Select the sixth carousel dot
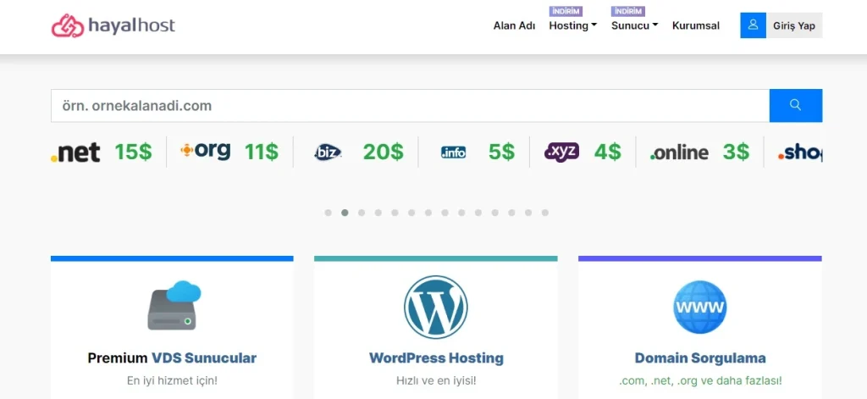Image resolution: width=867 pixels, height=399 pixels. pos(411,213)
